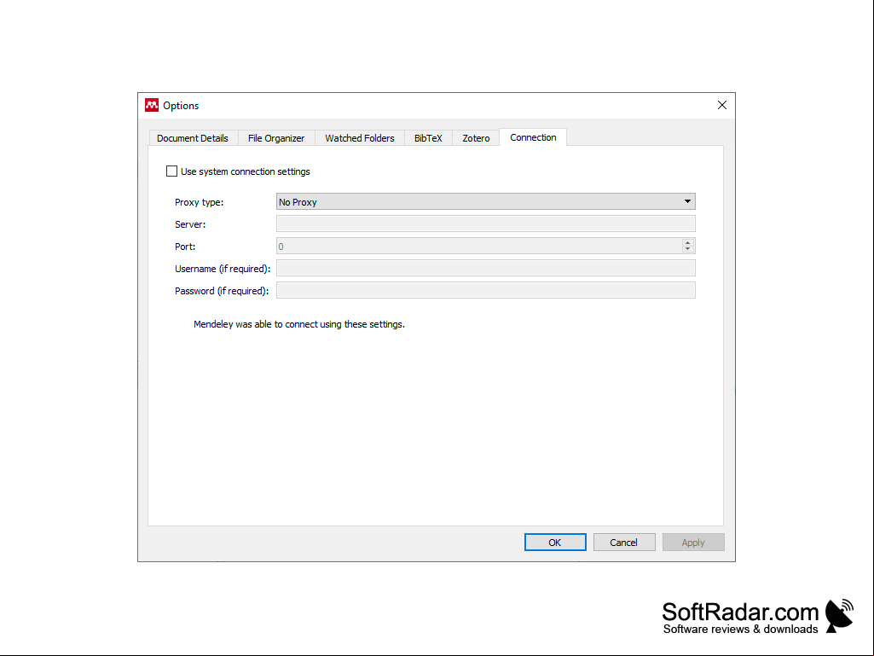Decrease Port value with down arrow

(688, 249)
